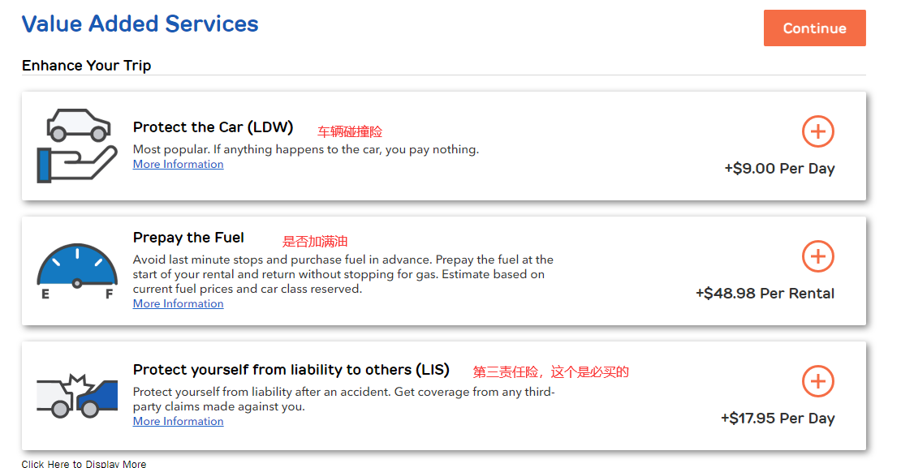Open More Information for LDW
Screen dimensions: 914x468
178,164
